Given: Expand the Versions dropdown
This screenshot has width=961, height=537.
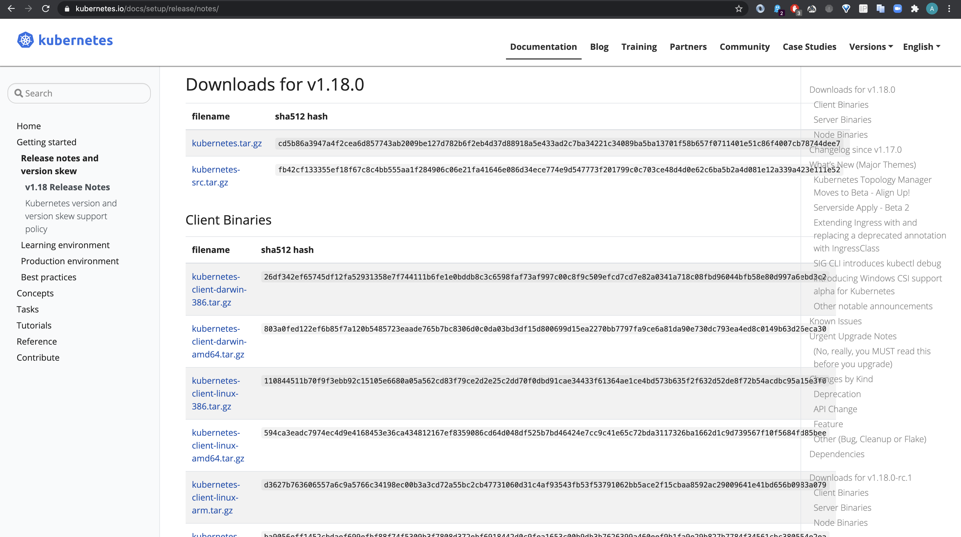Looking at the screenshot, I should 871,47.
